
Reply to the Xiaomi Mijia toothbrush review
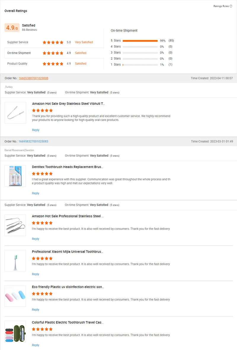(x=36, y=274)
